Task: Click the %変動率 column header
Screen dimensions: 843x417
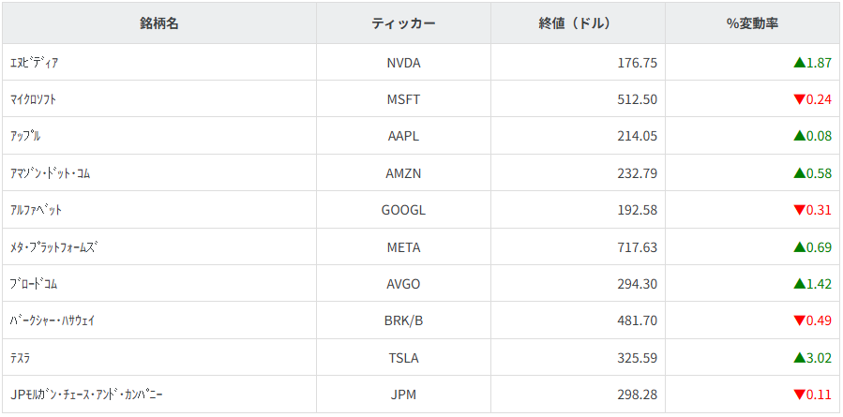Action: [x=753, y=23]
